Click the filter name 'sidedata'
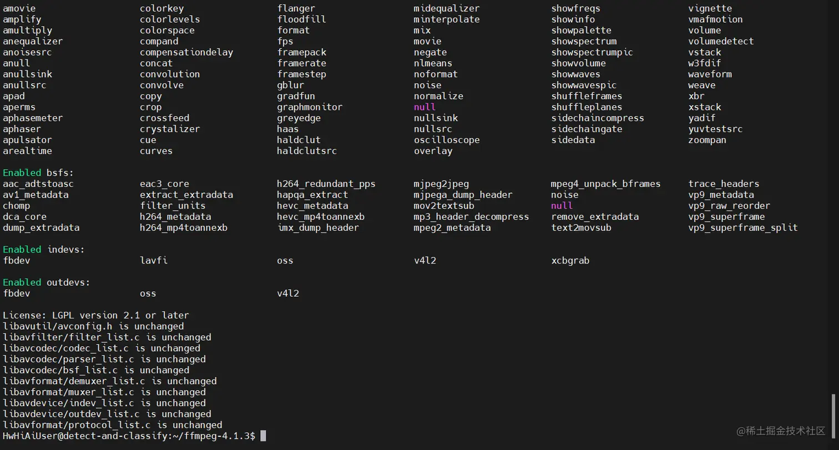Screen dimensions: 839x450 coord(573,140)
